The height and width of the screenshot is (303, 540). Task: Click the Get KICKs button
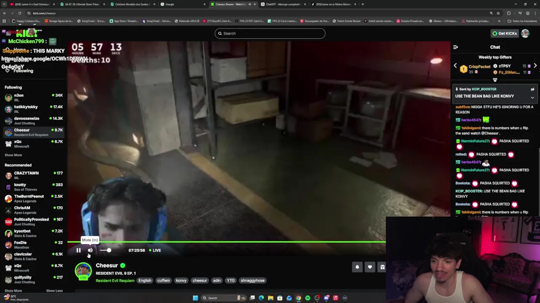point(505,33)
